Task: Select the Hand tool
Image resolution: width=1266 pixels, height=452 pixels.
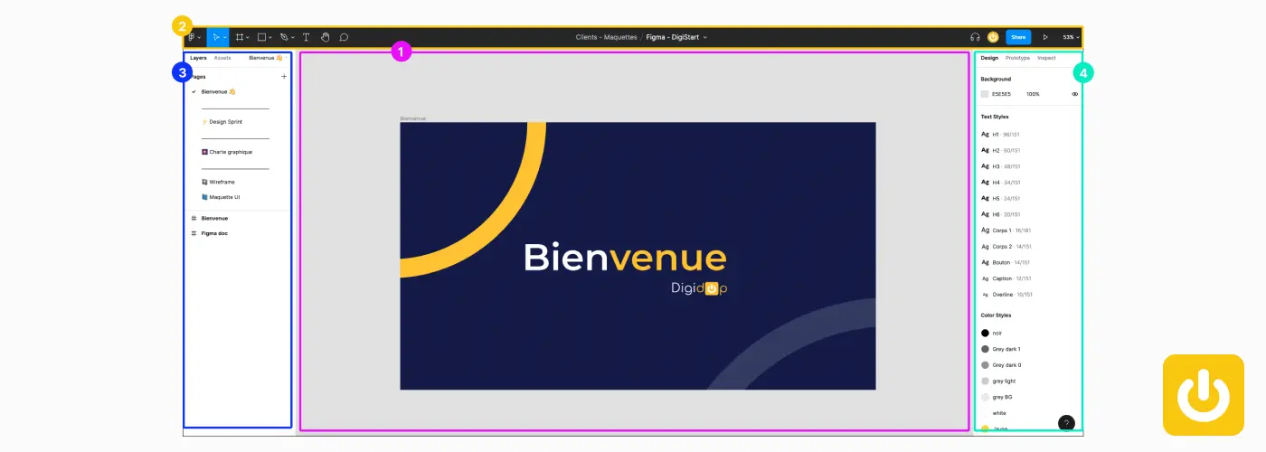Action: point(326,37)
